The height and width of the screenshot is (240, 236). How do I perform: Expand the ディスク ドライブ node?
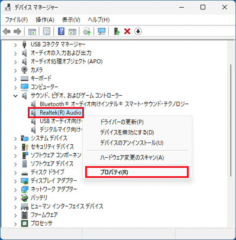(x=15, y=173)
